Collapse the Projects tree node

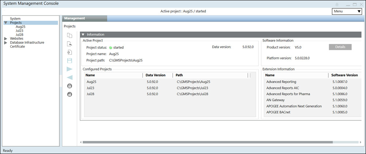coord(5,23)
